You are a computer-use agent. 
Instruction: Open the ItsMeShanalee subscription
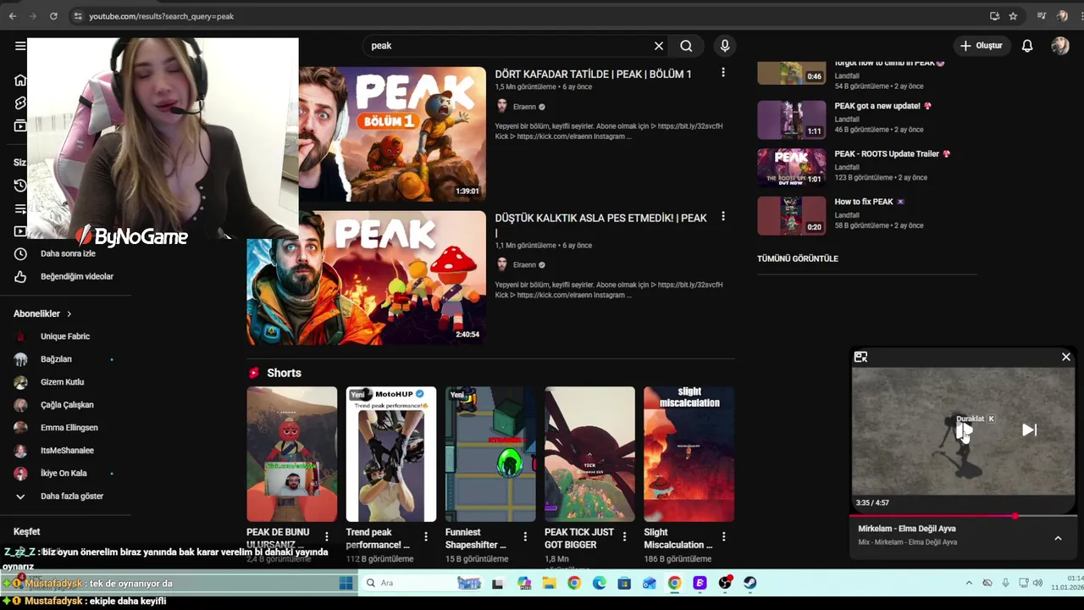65,451
